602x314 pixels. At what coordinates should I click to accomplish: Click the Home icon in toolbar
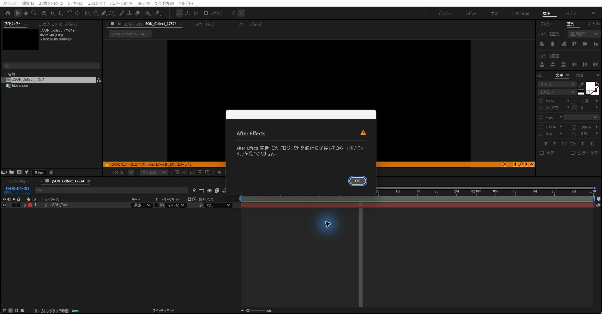pyautogui.click(x=8, y=13)
